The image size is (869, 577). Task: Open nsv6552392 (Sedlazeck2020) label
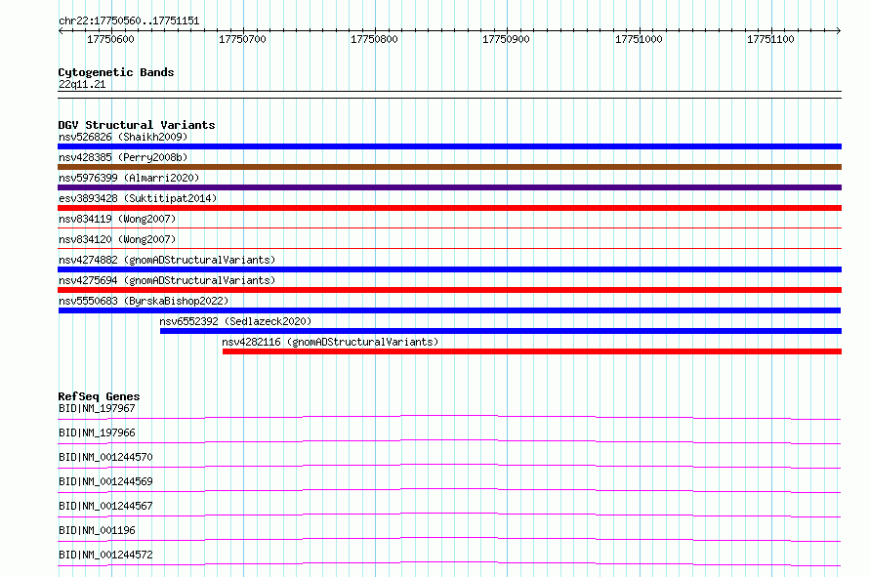click(x=235, y=321)
